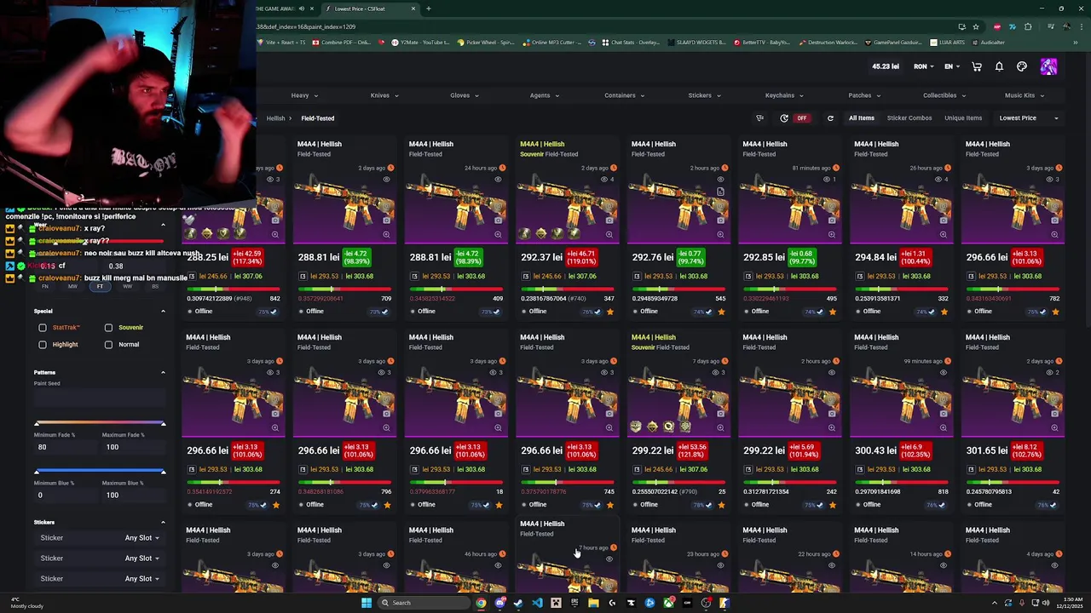Adjust the Blue percentage range slider
Viewport: 1091px width, 613px height.
pyautogui.click(x=100, y=472)
